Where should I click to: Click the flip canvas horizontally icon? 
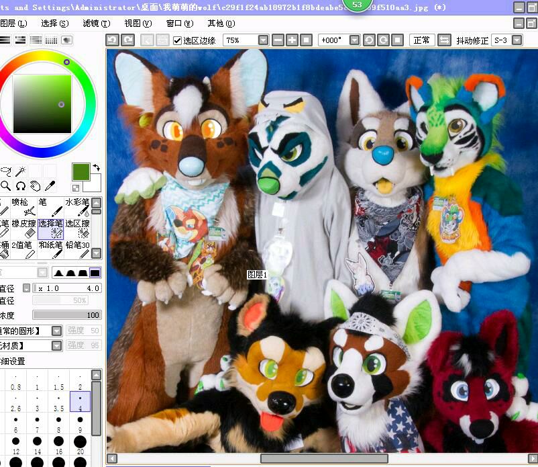[444, 40]
